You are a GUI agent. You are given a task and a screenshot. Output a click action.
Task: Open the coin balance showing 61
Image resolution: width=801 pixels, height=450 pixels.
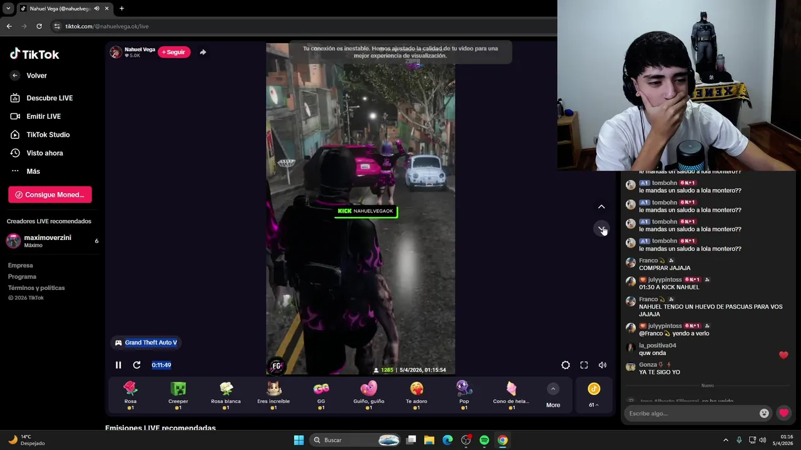(594, 396)
